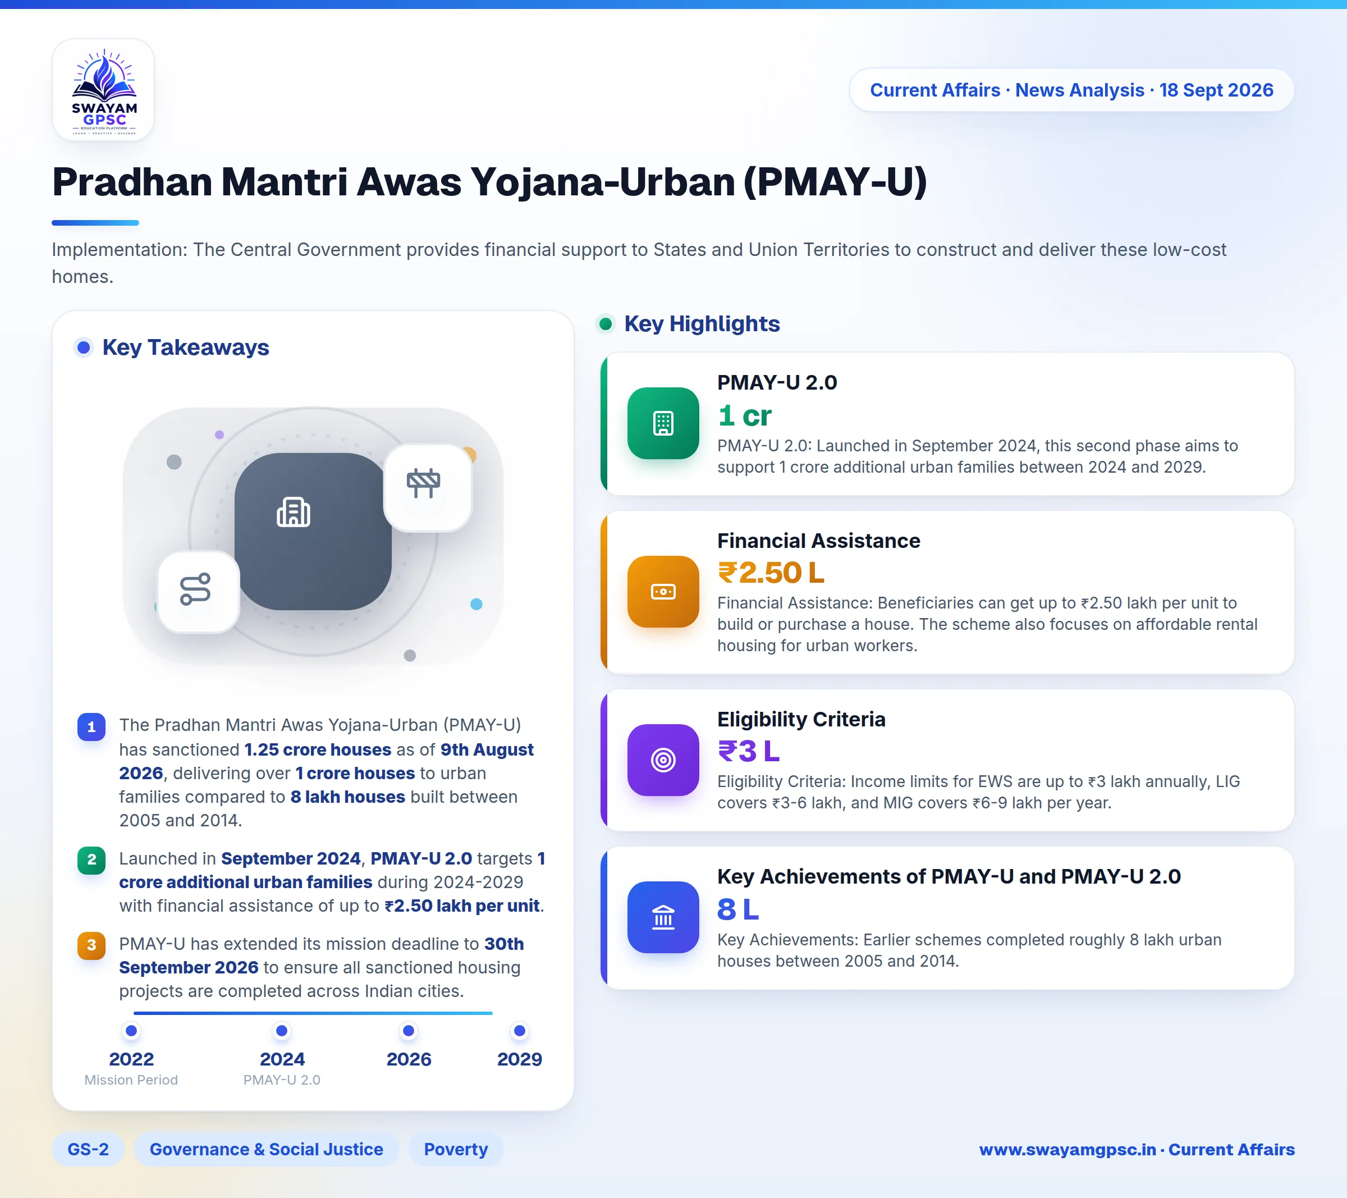Select the 2029 timeline marker
Screen dimensions: 1347x1198
pyautogui.click(x=519, y=1031)
